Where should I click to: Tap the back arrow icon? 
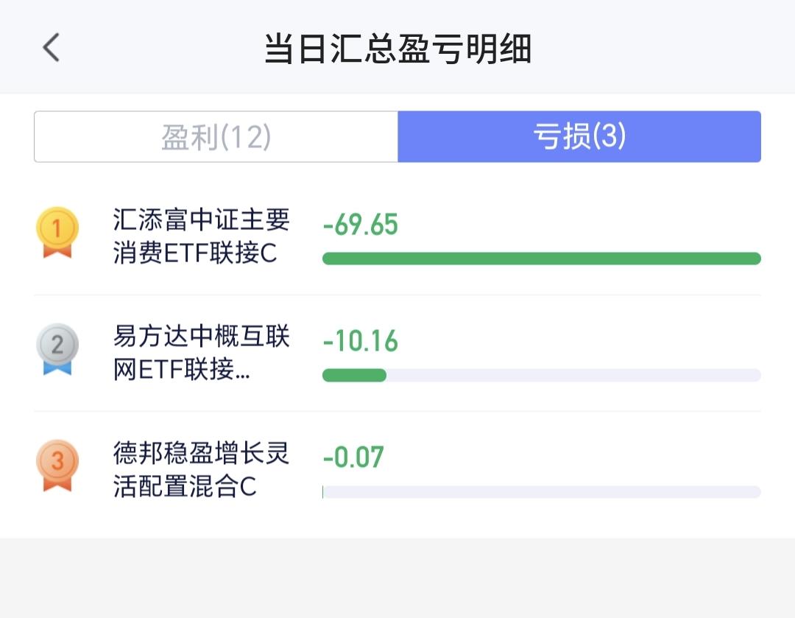tap(51, 47)
